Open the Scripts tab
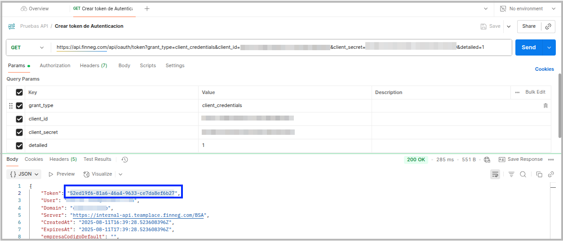 [x=148, y=66]
